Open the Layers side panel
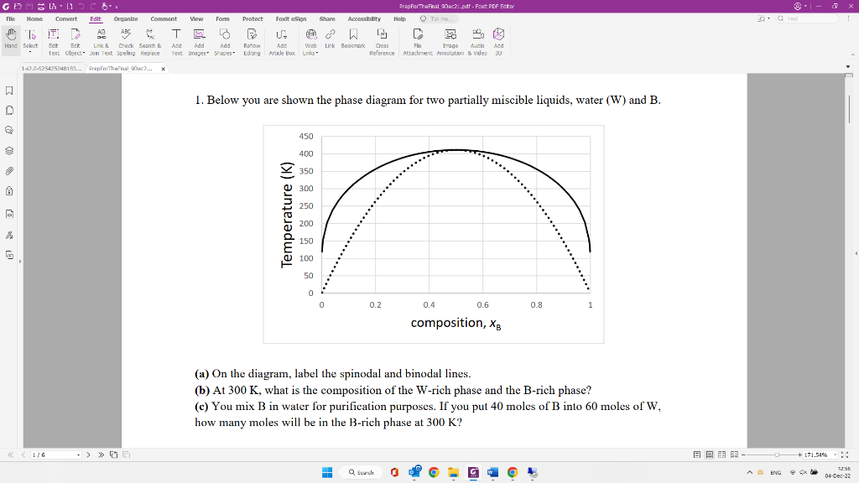 9,151
